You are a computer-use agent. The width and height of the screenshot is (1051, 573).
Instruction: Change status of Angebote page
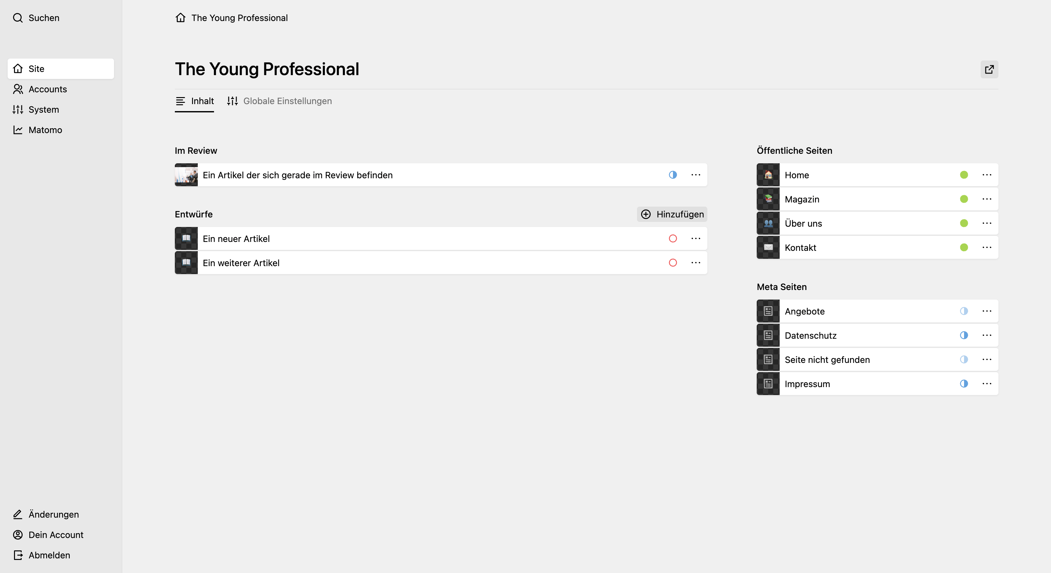tap(964, 311)
